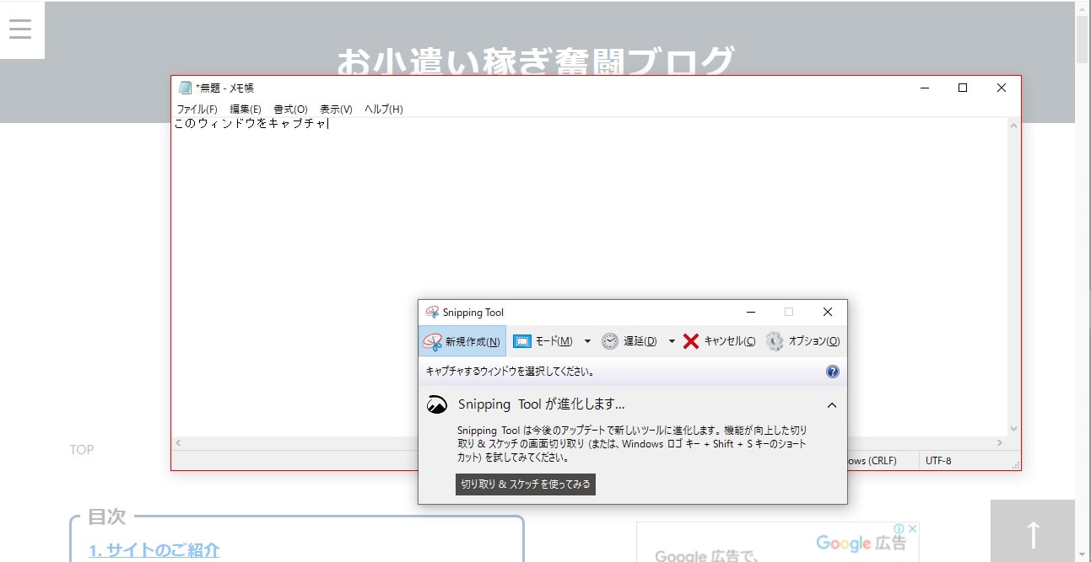
Task: Click the UTF-8 encoding in Notepad status bar
Action: [x=938, y=461]
